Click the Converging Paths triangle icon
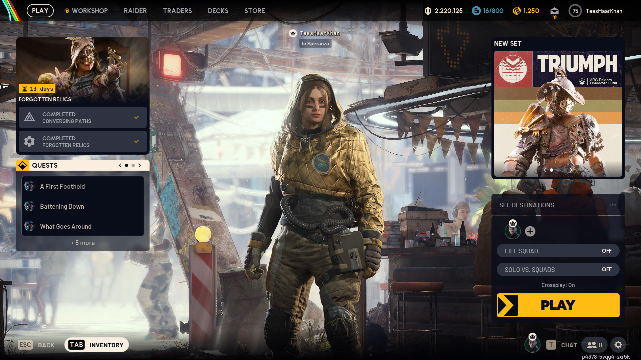 (29, 117)
